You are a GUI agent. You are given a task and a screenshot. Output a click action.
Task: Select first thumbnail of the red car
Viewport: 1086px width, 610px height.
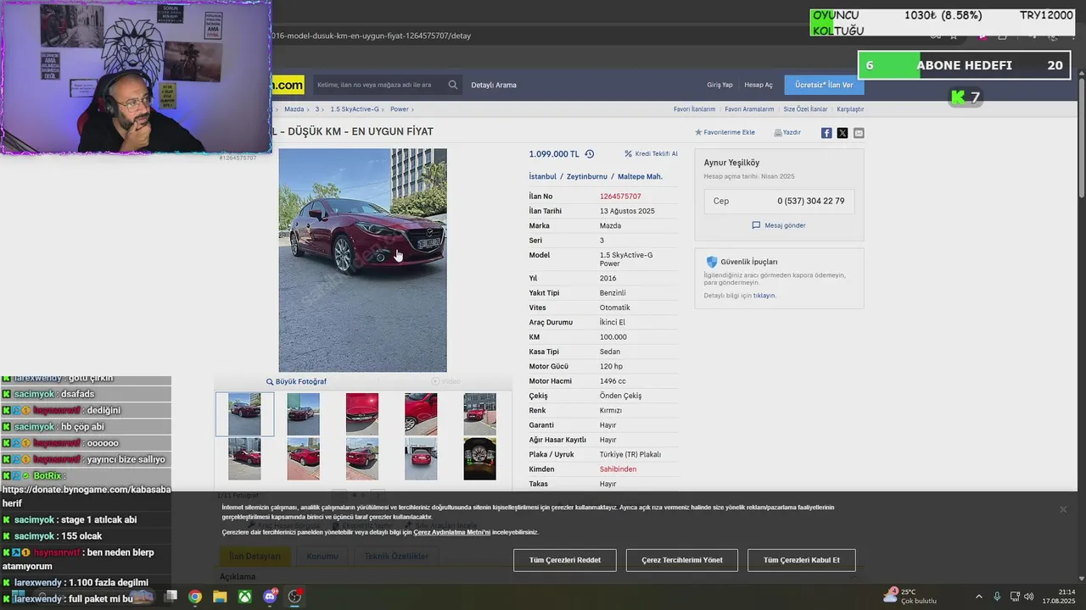pos(244,414)
